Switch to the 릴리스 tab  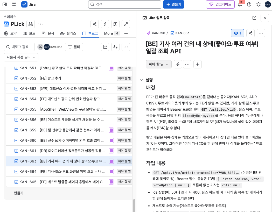coord(68,33)
